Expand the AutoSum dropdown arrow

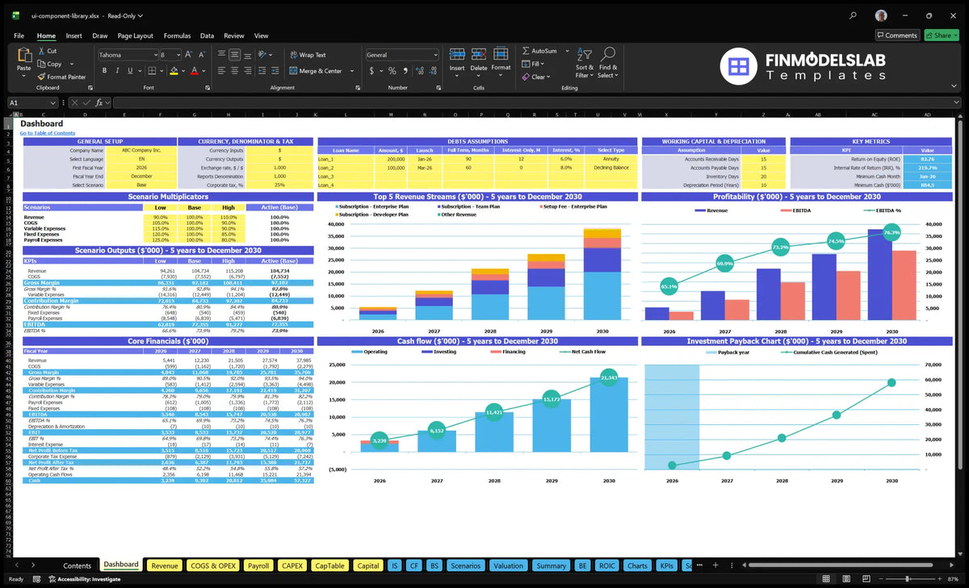click(567, 51)
